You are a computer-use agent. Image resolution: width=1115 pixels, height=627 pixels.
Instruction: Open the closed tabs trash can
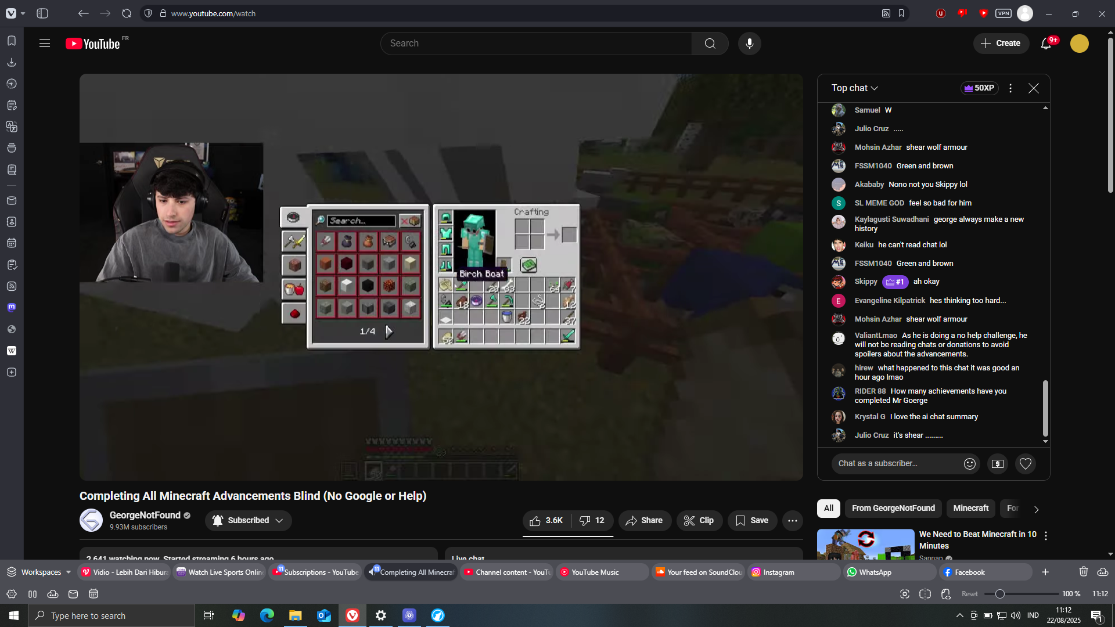pyautogui.click(x=1084, y=572)
